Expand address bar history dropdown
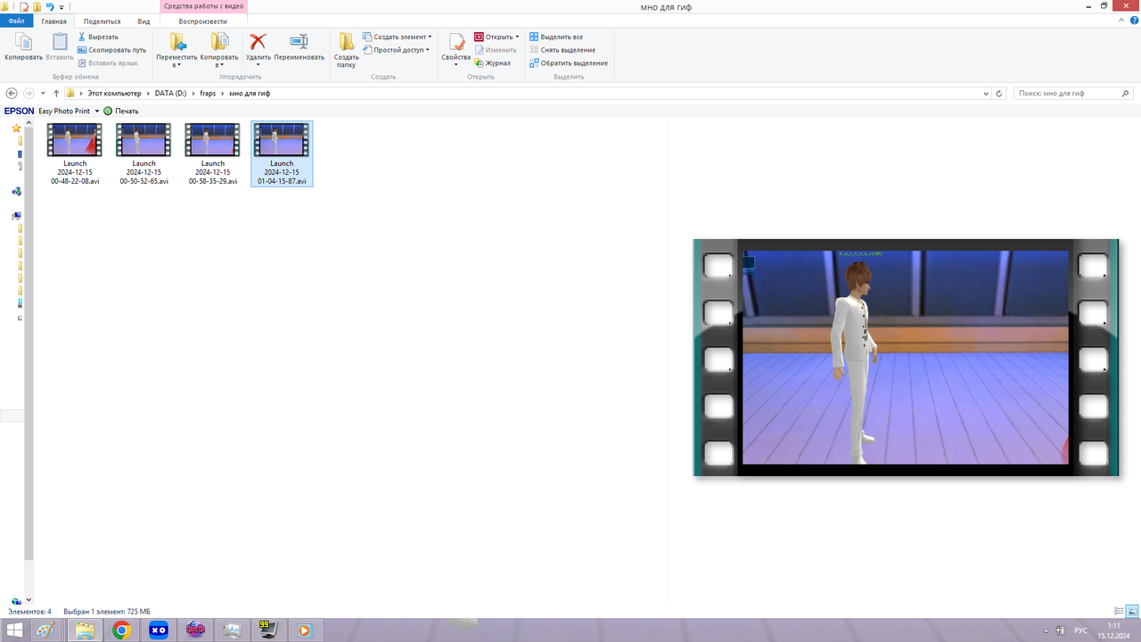Screen dimensions: 1141x642 point(986,93)
